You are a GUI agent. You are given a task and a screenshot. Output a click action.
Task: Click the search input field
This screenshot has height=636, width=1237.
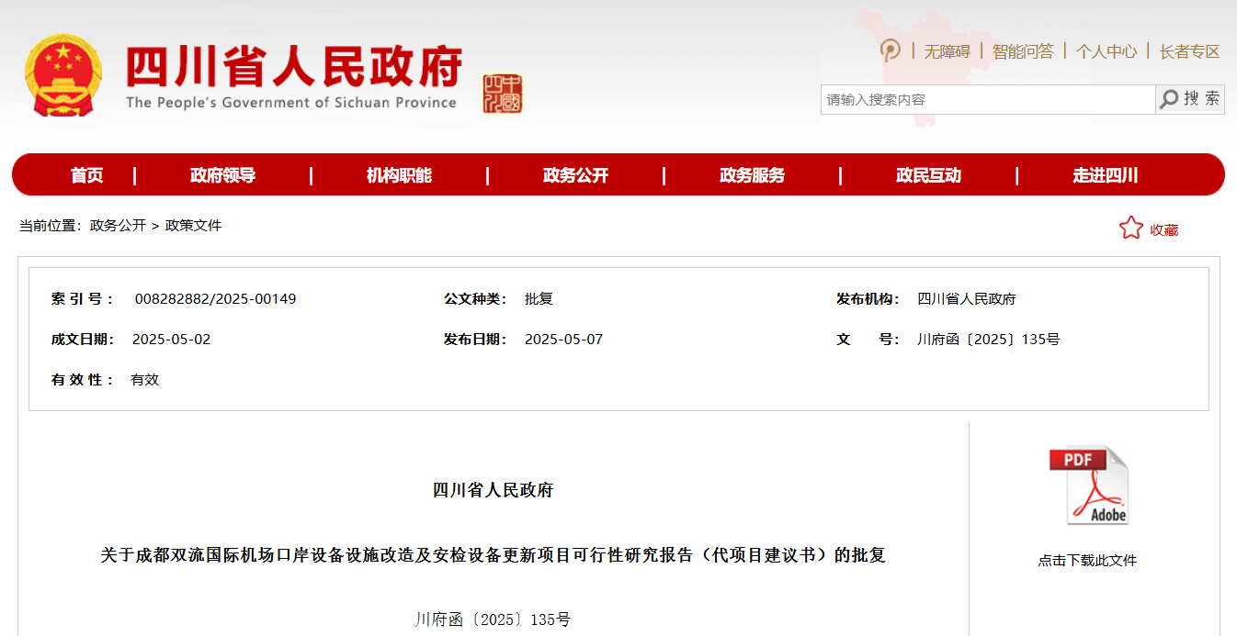[987, 99]
